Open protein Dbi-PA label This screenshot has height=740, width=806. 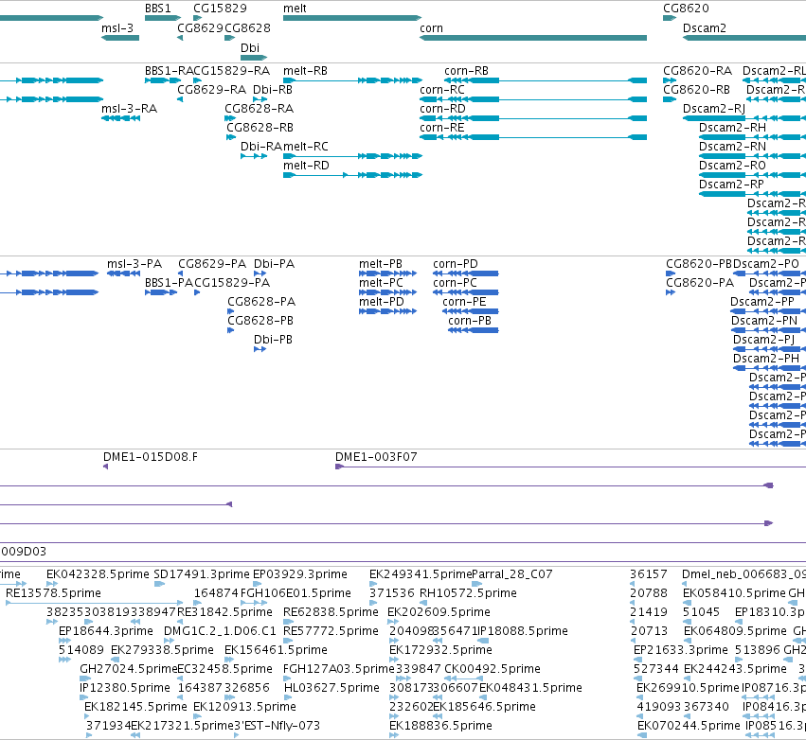point(274,264)
